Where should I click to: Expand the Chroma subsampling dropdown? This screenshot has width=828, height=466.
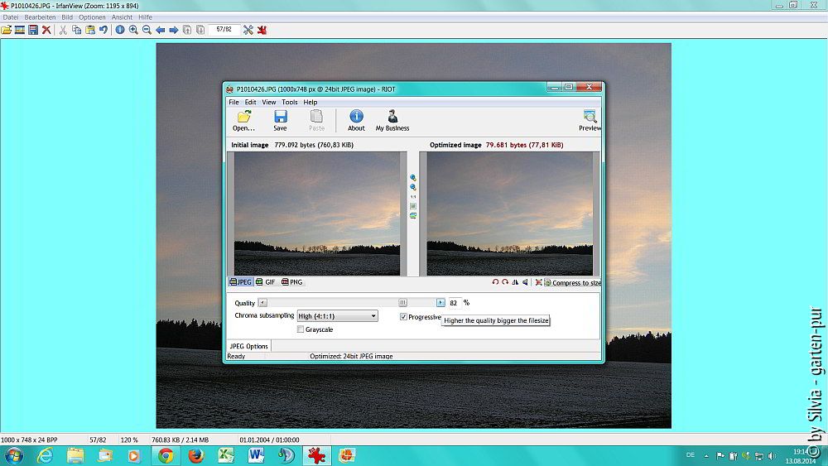[x=373, y=316]
